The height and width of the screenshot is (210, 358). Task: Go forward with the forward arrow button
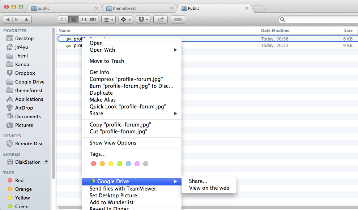[17, 20]
